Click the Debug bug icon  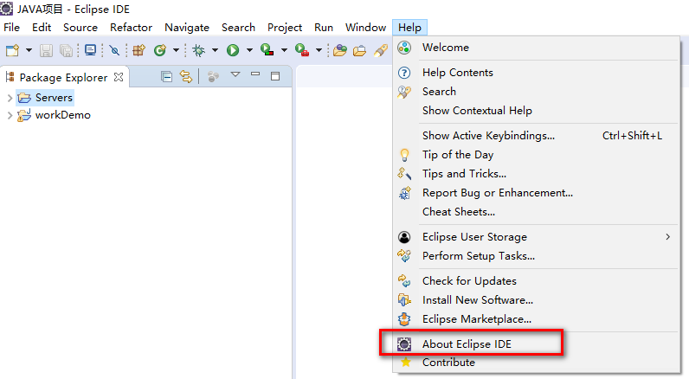[x=198, y=50]
